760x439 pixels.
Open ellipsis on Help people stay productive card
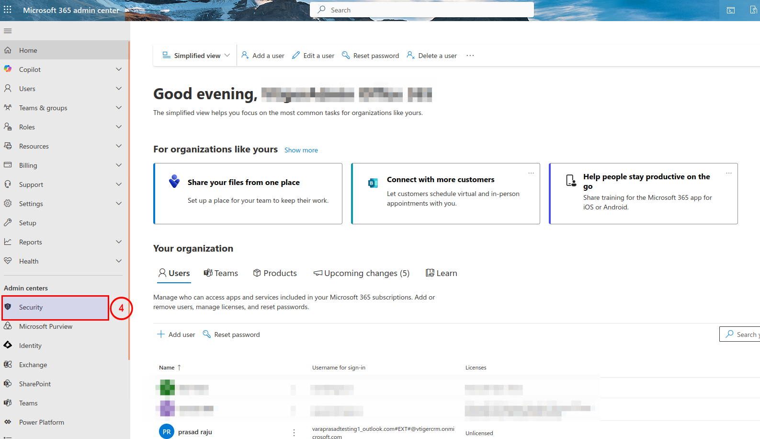(x=729, y=173)
